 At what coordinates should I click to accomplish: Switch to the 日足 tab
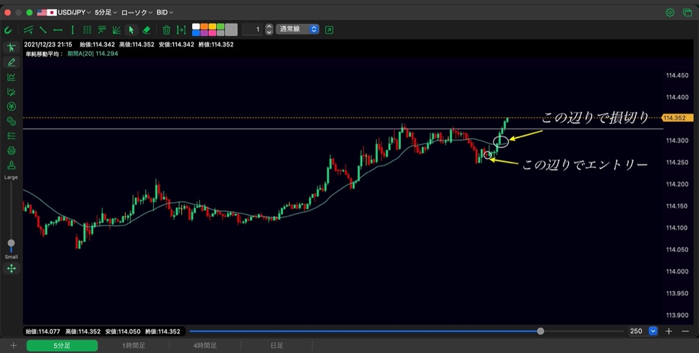click(277, 345)
